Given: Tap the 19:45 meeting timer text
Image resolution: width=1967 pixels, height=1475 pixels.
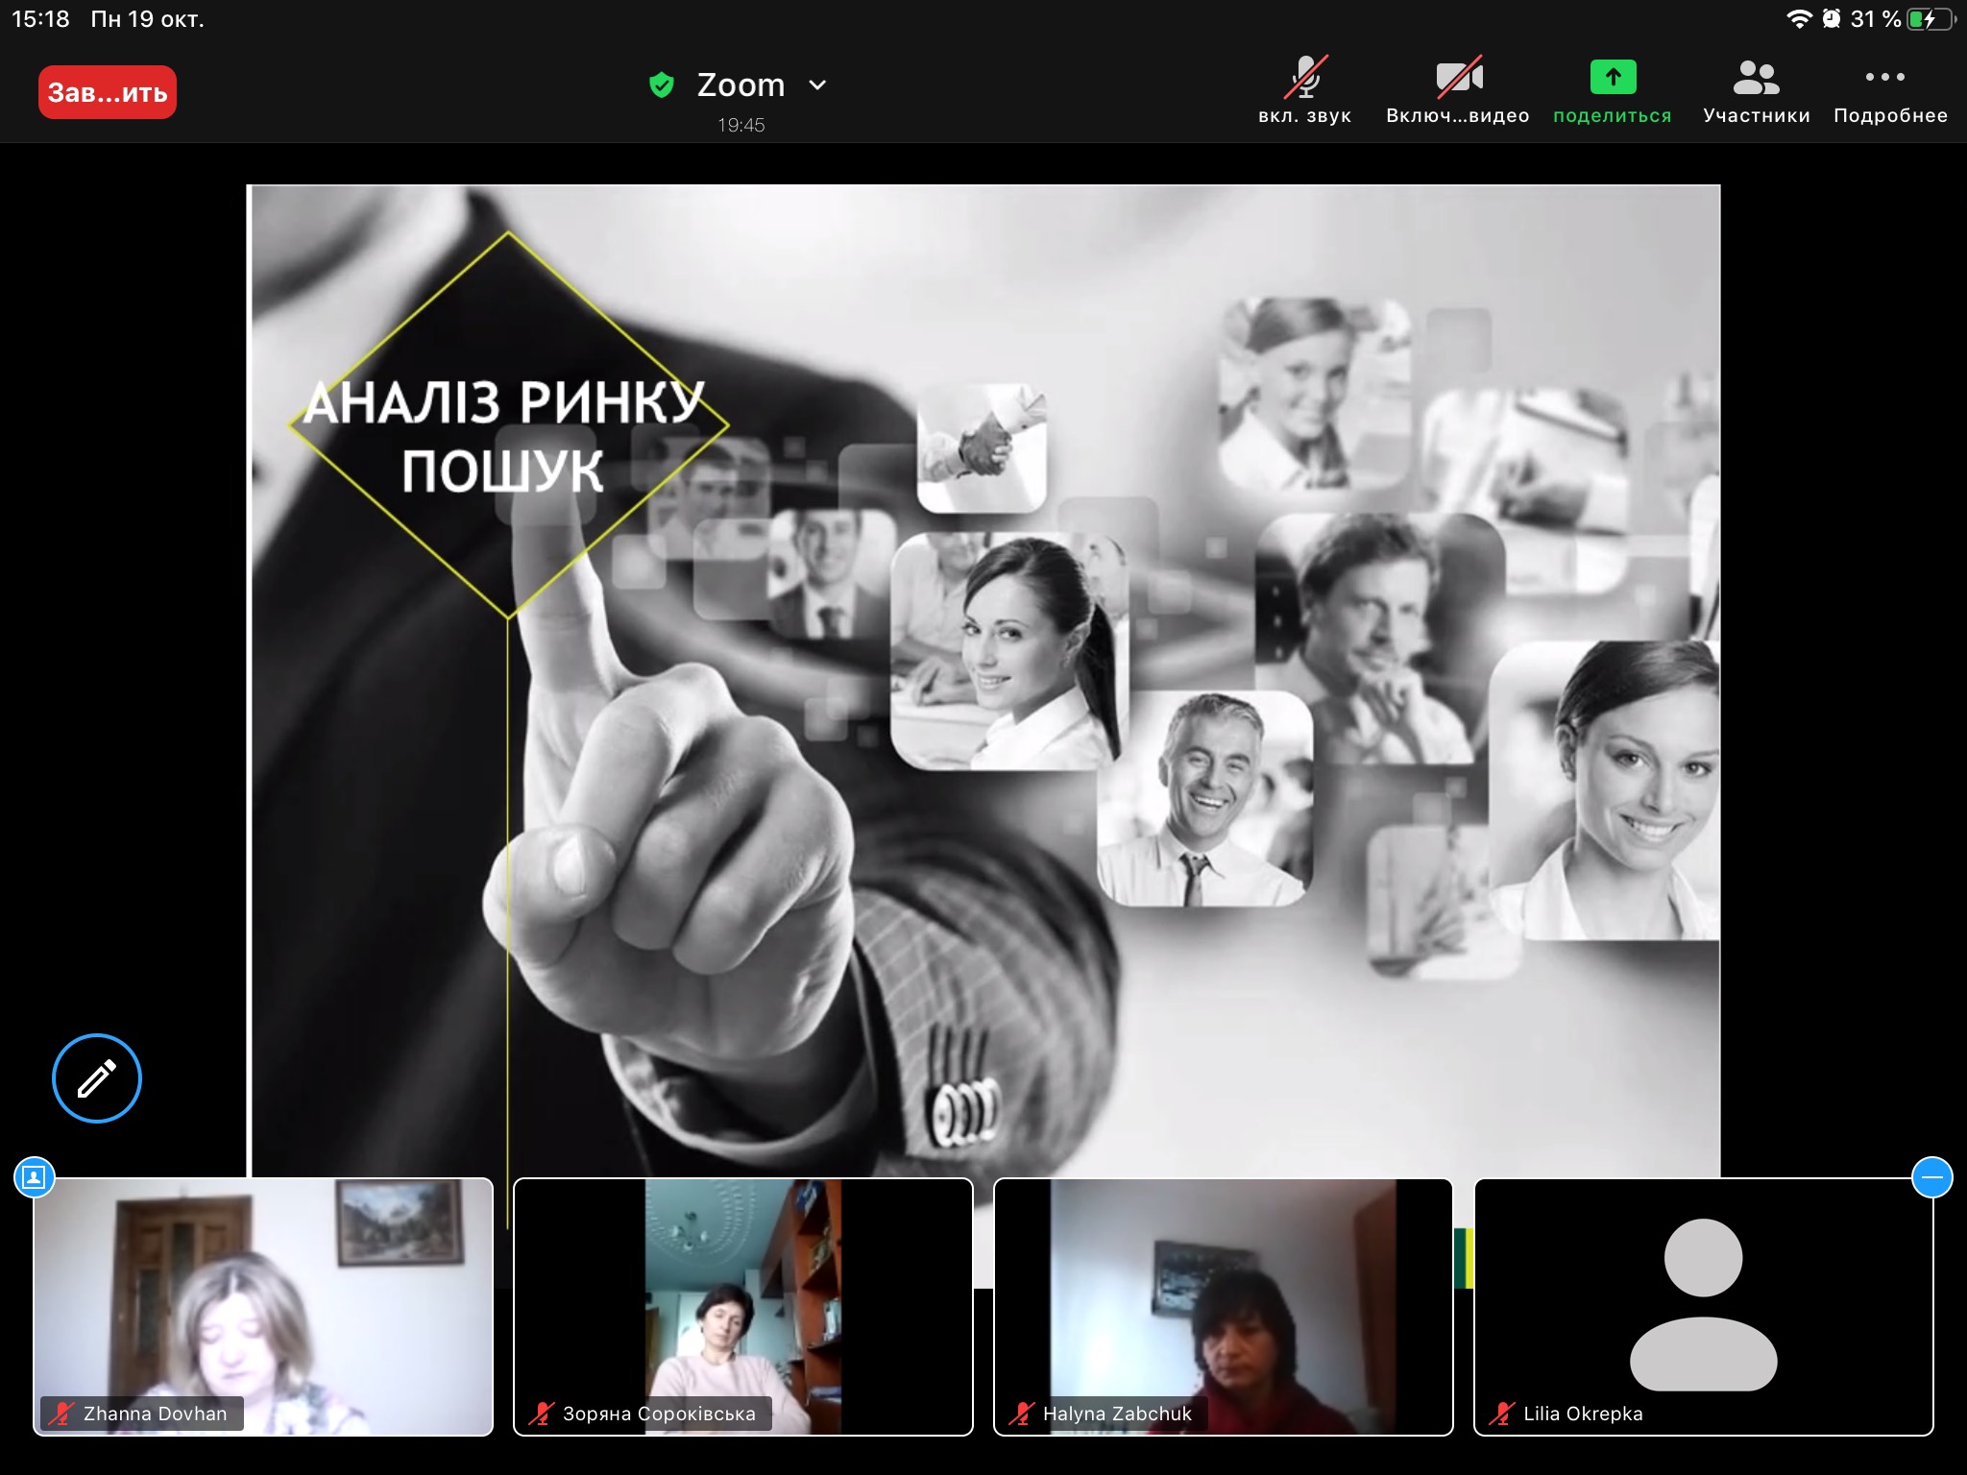Looking at the screenshot, I should click(741, 125).
